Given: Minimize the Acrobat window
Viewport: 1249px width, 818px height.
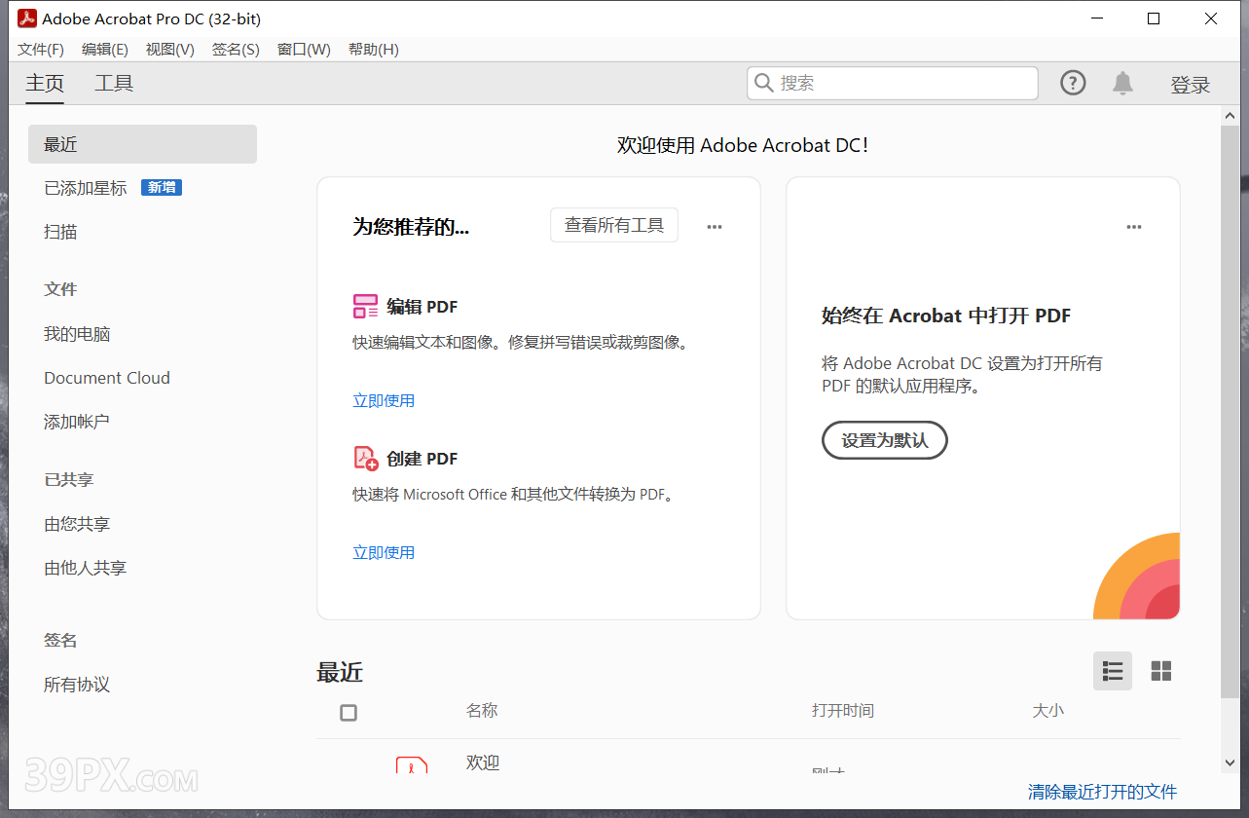Looking at the screenshot, I should click(x=1098, y=19).
